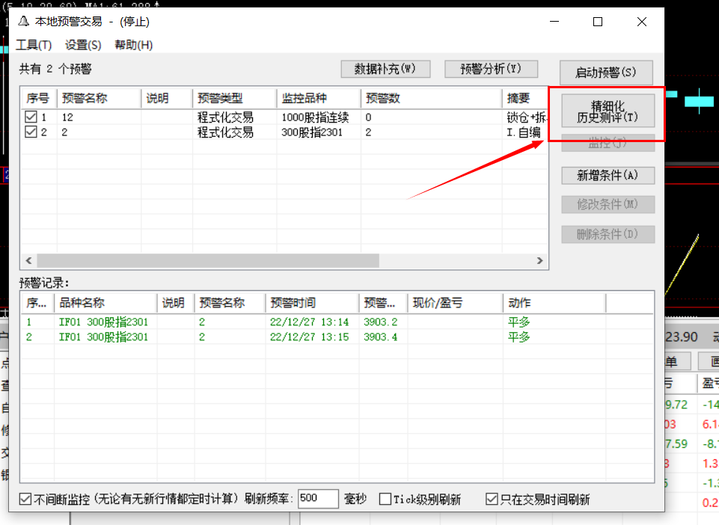The width and height of the screenshot is (719, 525).
Task: Click the 预警分析(Y) button
Action: point(491,69)
